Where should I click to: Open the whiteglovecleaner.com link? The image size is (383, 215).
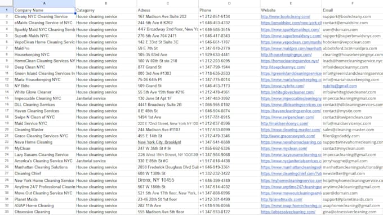click(x=288, y=92)
